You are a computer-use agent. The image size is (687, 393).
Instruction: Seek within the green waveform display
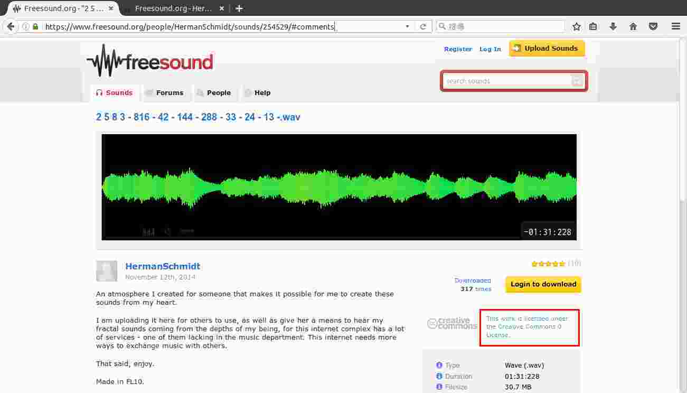click(339, 186)
